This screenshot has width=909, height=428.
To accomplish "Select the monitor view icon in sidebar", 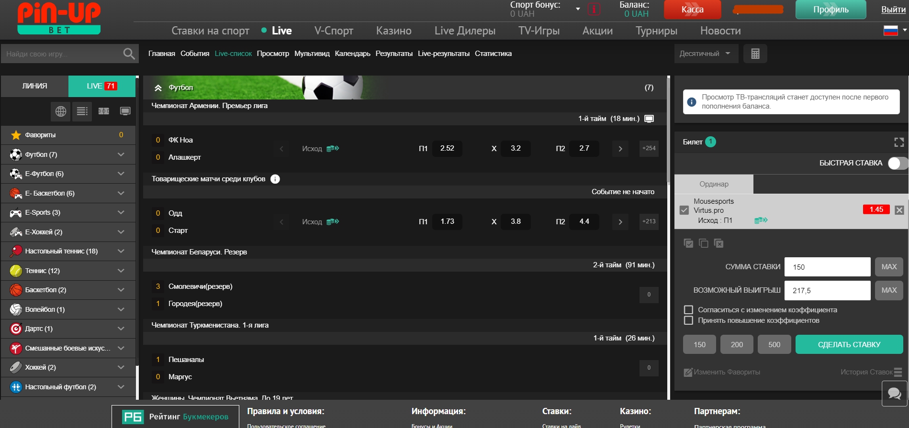I will 125,111.
